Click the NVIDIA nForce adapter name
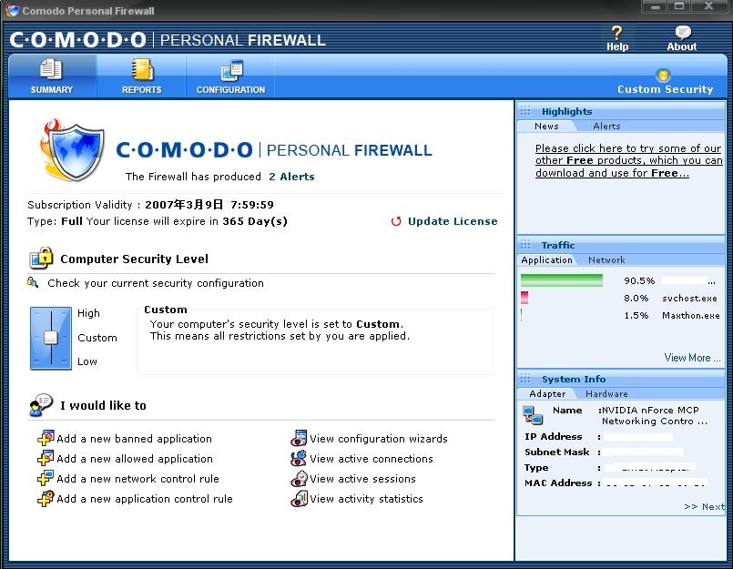This screenshot has height=569, width=733. click(655, 416)
